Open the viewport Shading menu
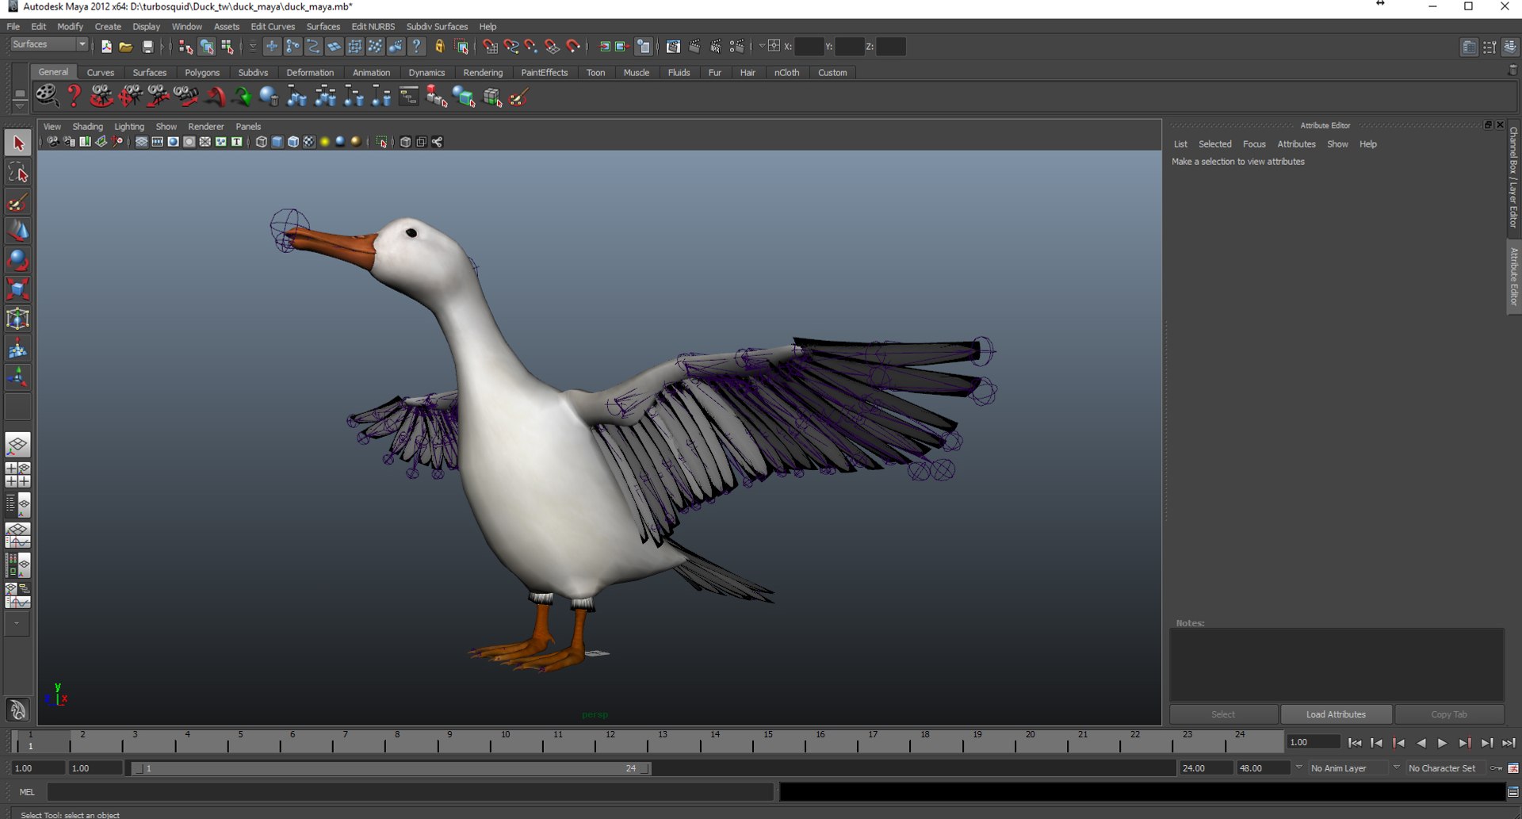This screenshot has width=1522, height=819. click(88, 126)
